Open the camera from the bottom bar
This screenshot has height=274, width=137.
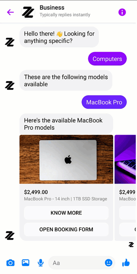(11, 263)
